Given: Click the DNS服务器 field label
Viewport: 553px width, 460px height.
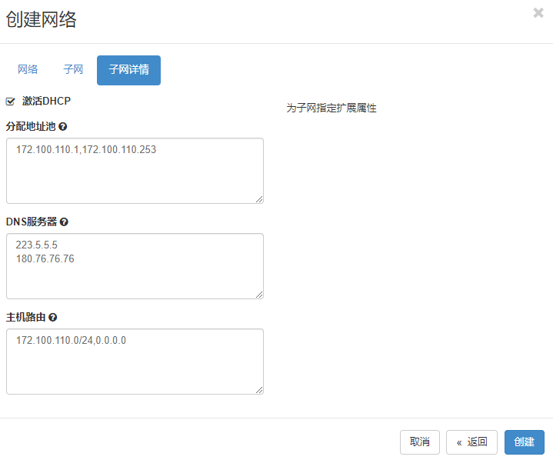Looking at the screenshot, I should pos(32,222).
